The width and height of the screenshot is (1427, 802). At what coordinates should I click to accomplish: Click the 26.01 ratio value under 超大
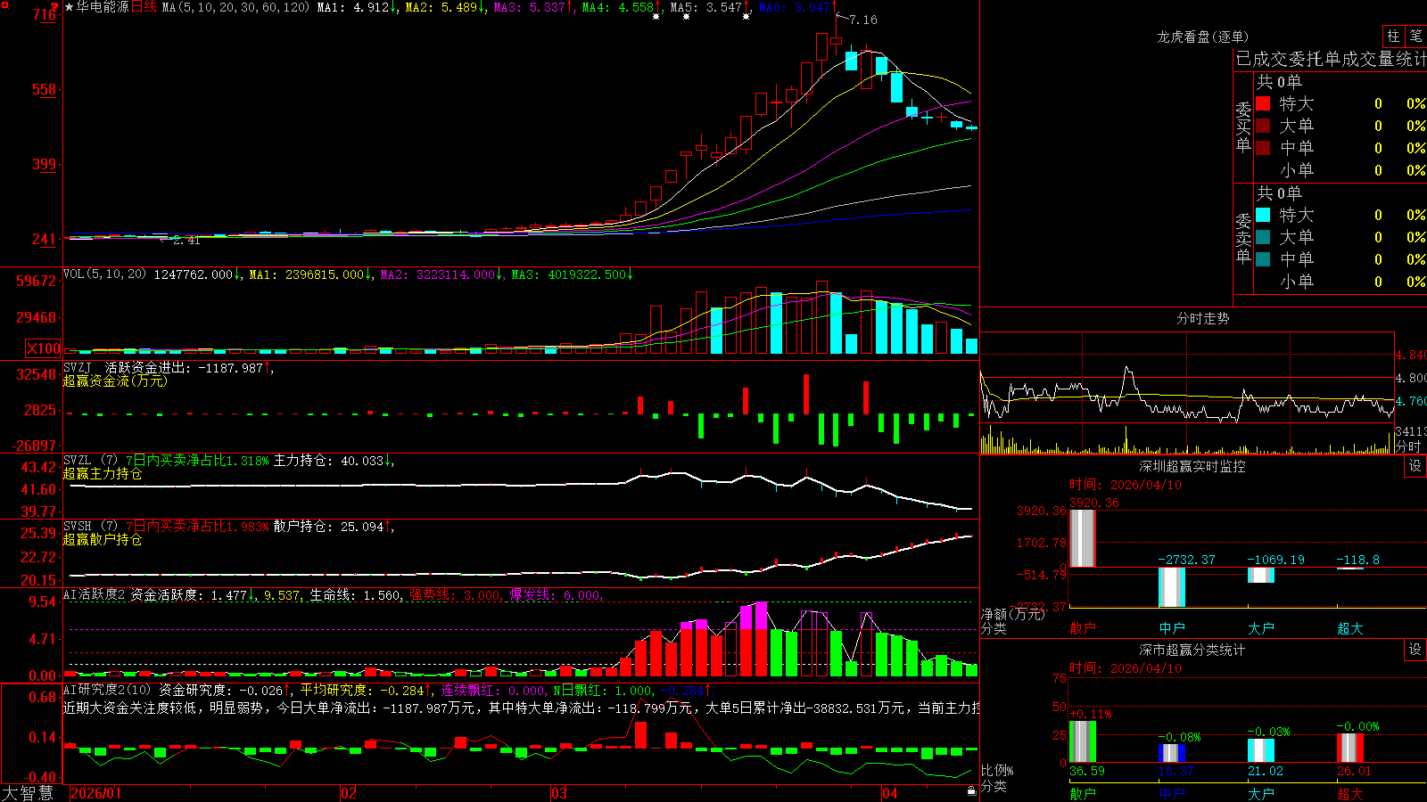(x=1354, y=771)
